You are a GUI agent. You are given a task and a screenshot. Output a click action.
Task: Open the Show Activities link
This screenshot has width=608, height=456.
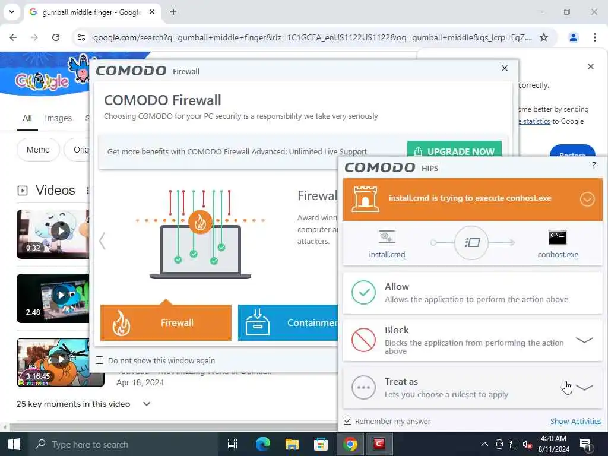pyautogui.click(x=576, y=421)
